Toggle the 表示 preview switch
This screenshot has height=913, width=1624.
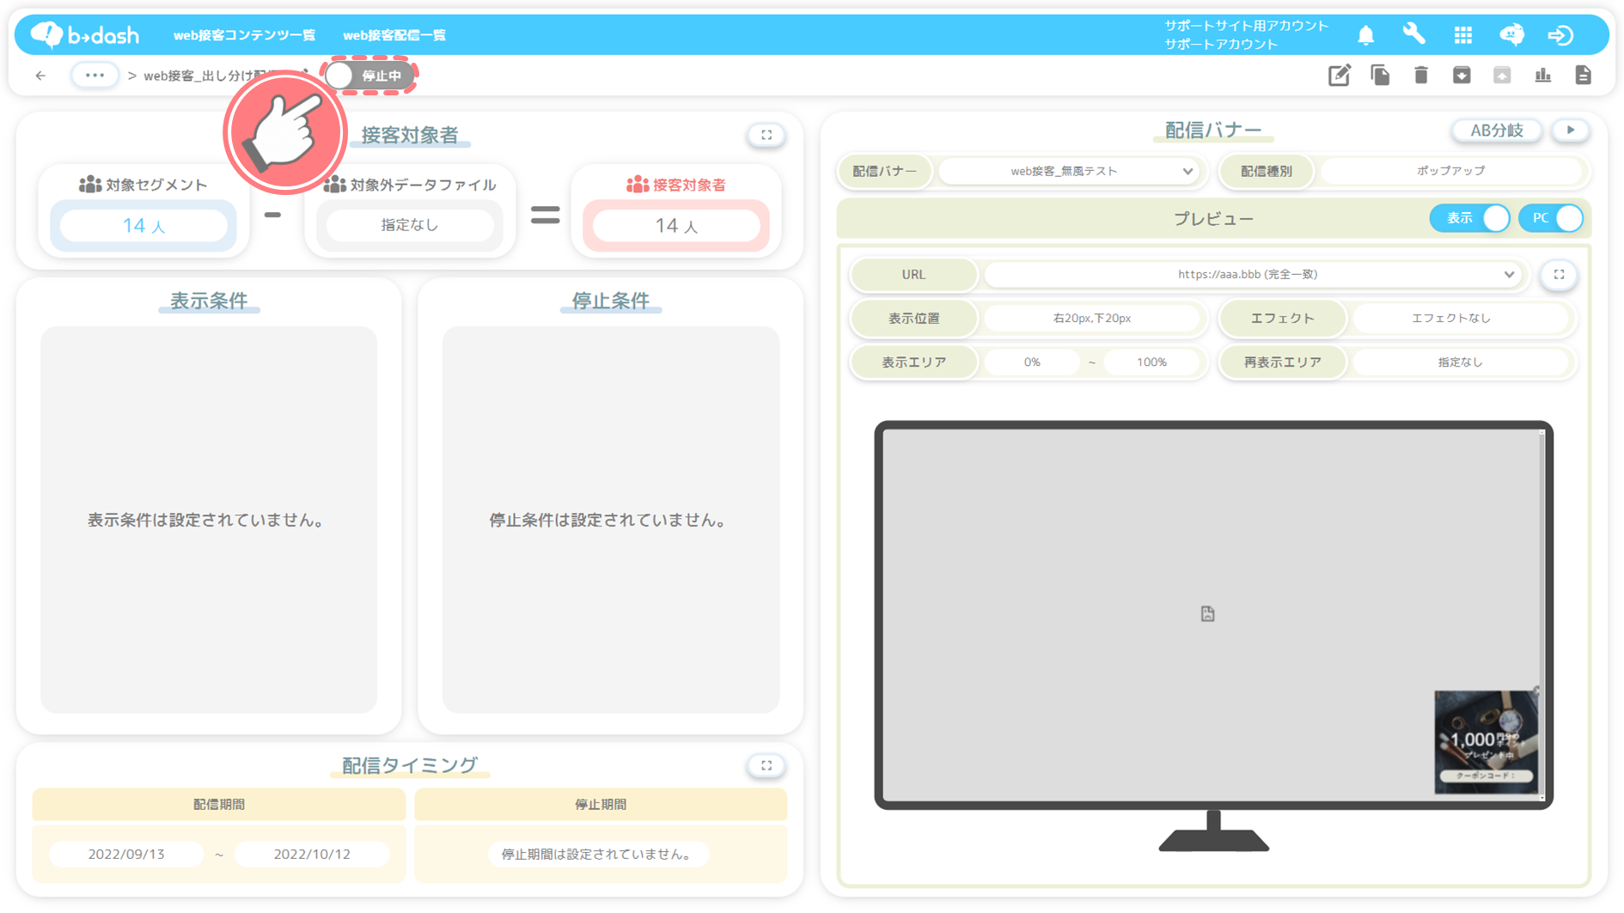1470,218
